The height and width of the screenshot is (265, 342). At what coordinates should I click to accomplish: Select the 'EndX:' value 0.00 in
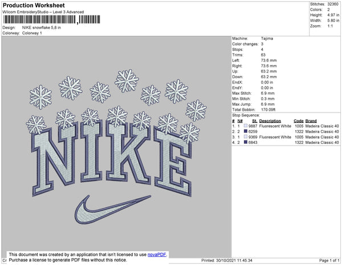(267, 82)
